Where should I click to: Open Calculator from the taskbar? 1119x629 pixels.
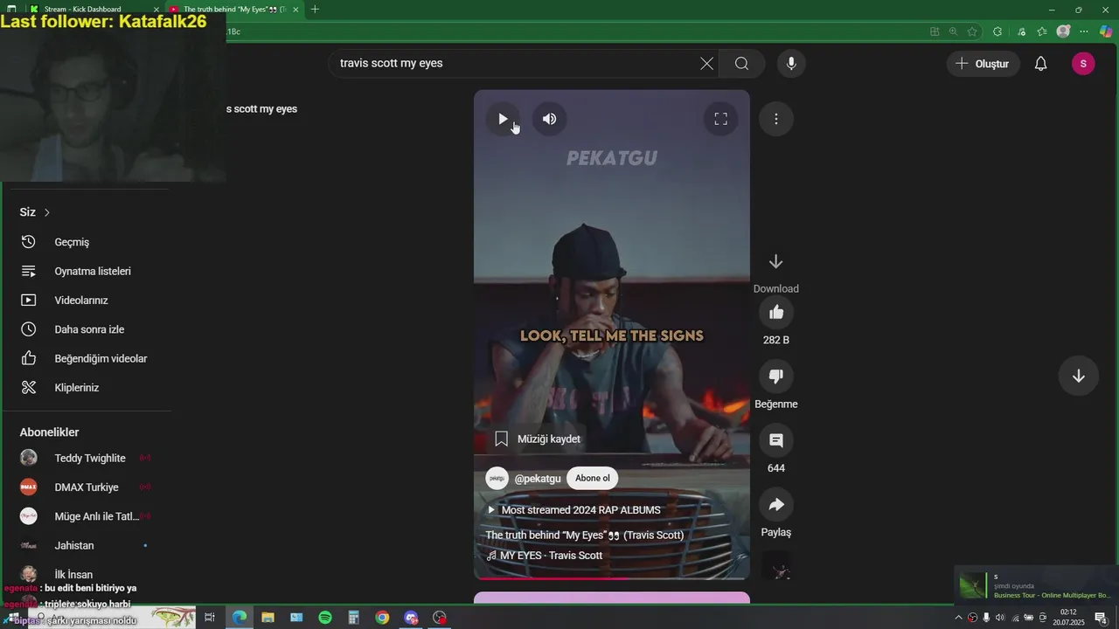click(x=353, y=618)
